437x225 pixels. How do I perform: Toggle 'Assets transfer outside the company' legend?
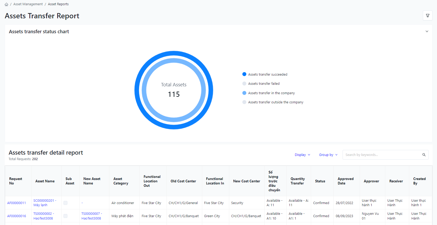[275, 102]
